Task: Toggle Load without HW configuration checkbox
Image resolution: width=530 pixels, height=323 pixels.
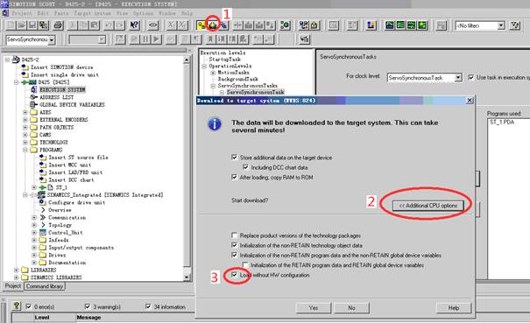Action: click(234, 275)
